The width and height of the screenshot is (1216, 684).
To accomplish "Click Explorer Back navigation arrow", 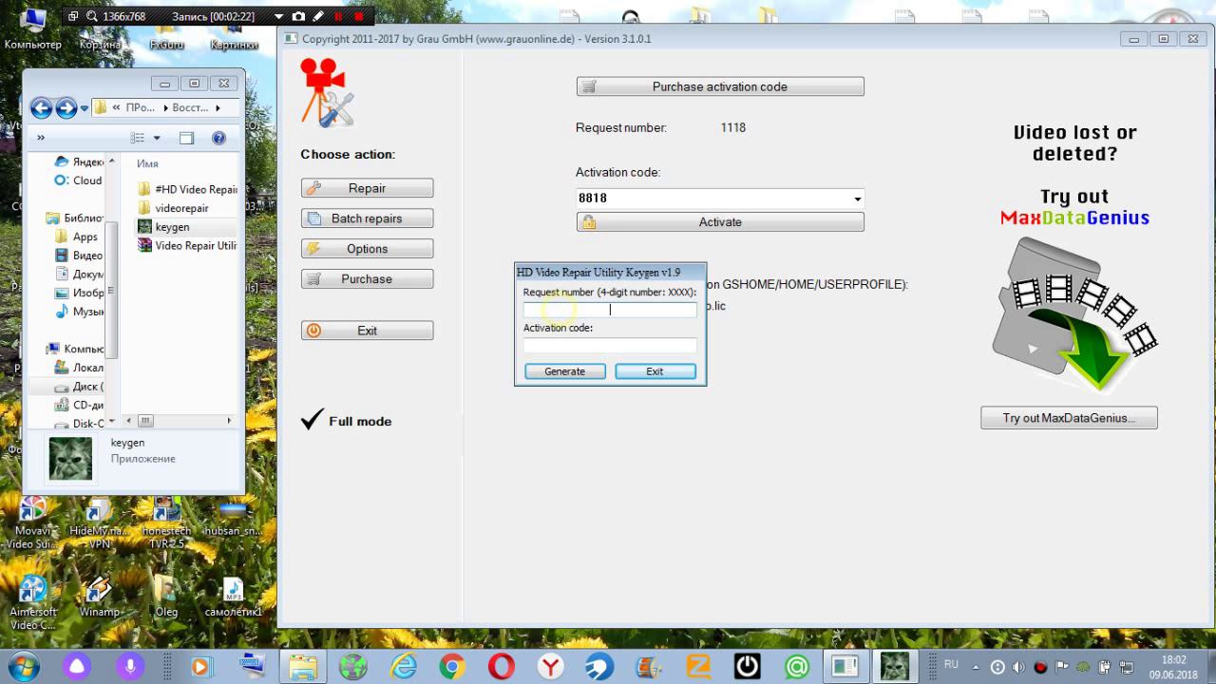I will 41,108.
